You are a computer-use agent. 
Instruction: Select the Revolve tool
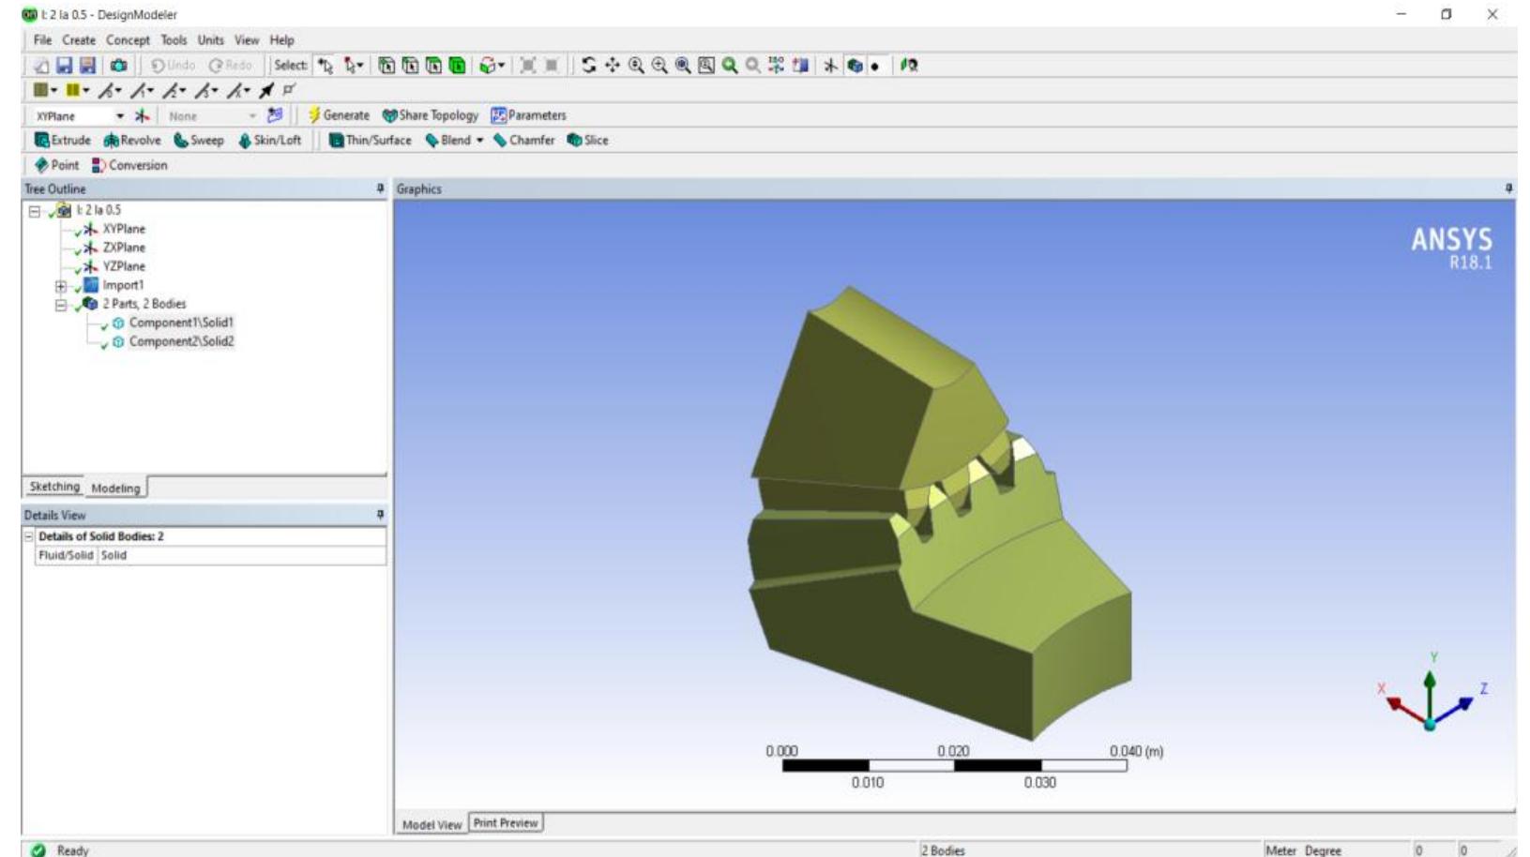[x=132, y=141]
